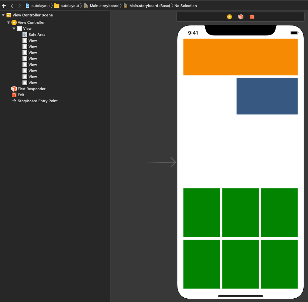This screenshot has width=308, height=302.
Task: Select Exit item in outline
Action: click(x=21, y=95)
